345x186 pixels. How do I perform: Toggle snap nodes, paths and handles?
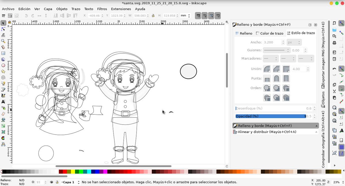click(x=342, y=69)
